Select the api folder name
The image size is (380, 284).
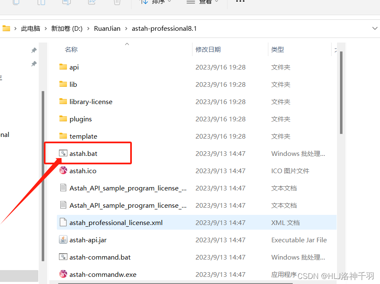pyautogui.click(x=74, y=67)
